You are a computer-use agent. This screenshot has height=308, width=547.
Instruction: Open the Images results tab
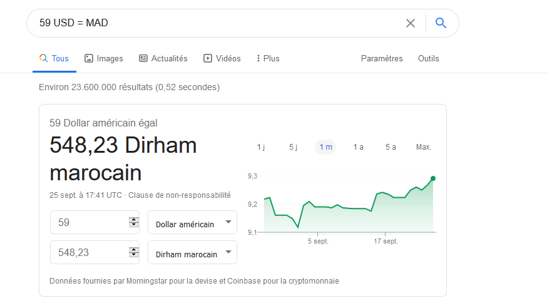point(104,58)
